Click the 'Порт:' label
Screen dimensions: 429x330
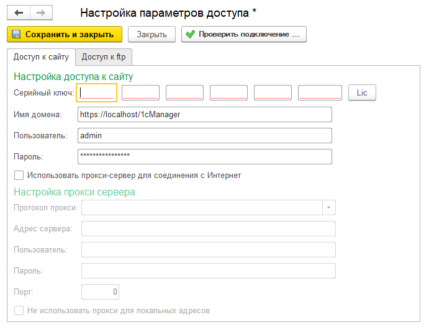[24, 292]
